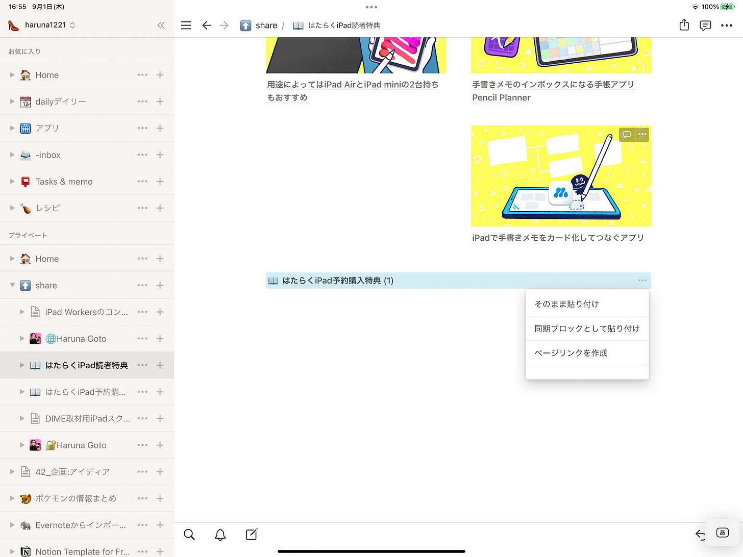Open the private Home page
Image resolution: width=743 pixels, height=557 pixels.
47,259
